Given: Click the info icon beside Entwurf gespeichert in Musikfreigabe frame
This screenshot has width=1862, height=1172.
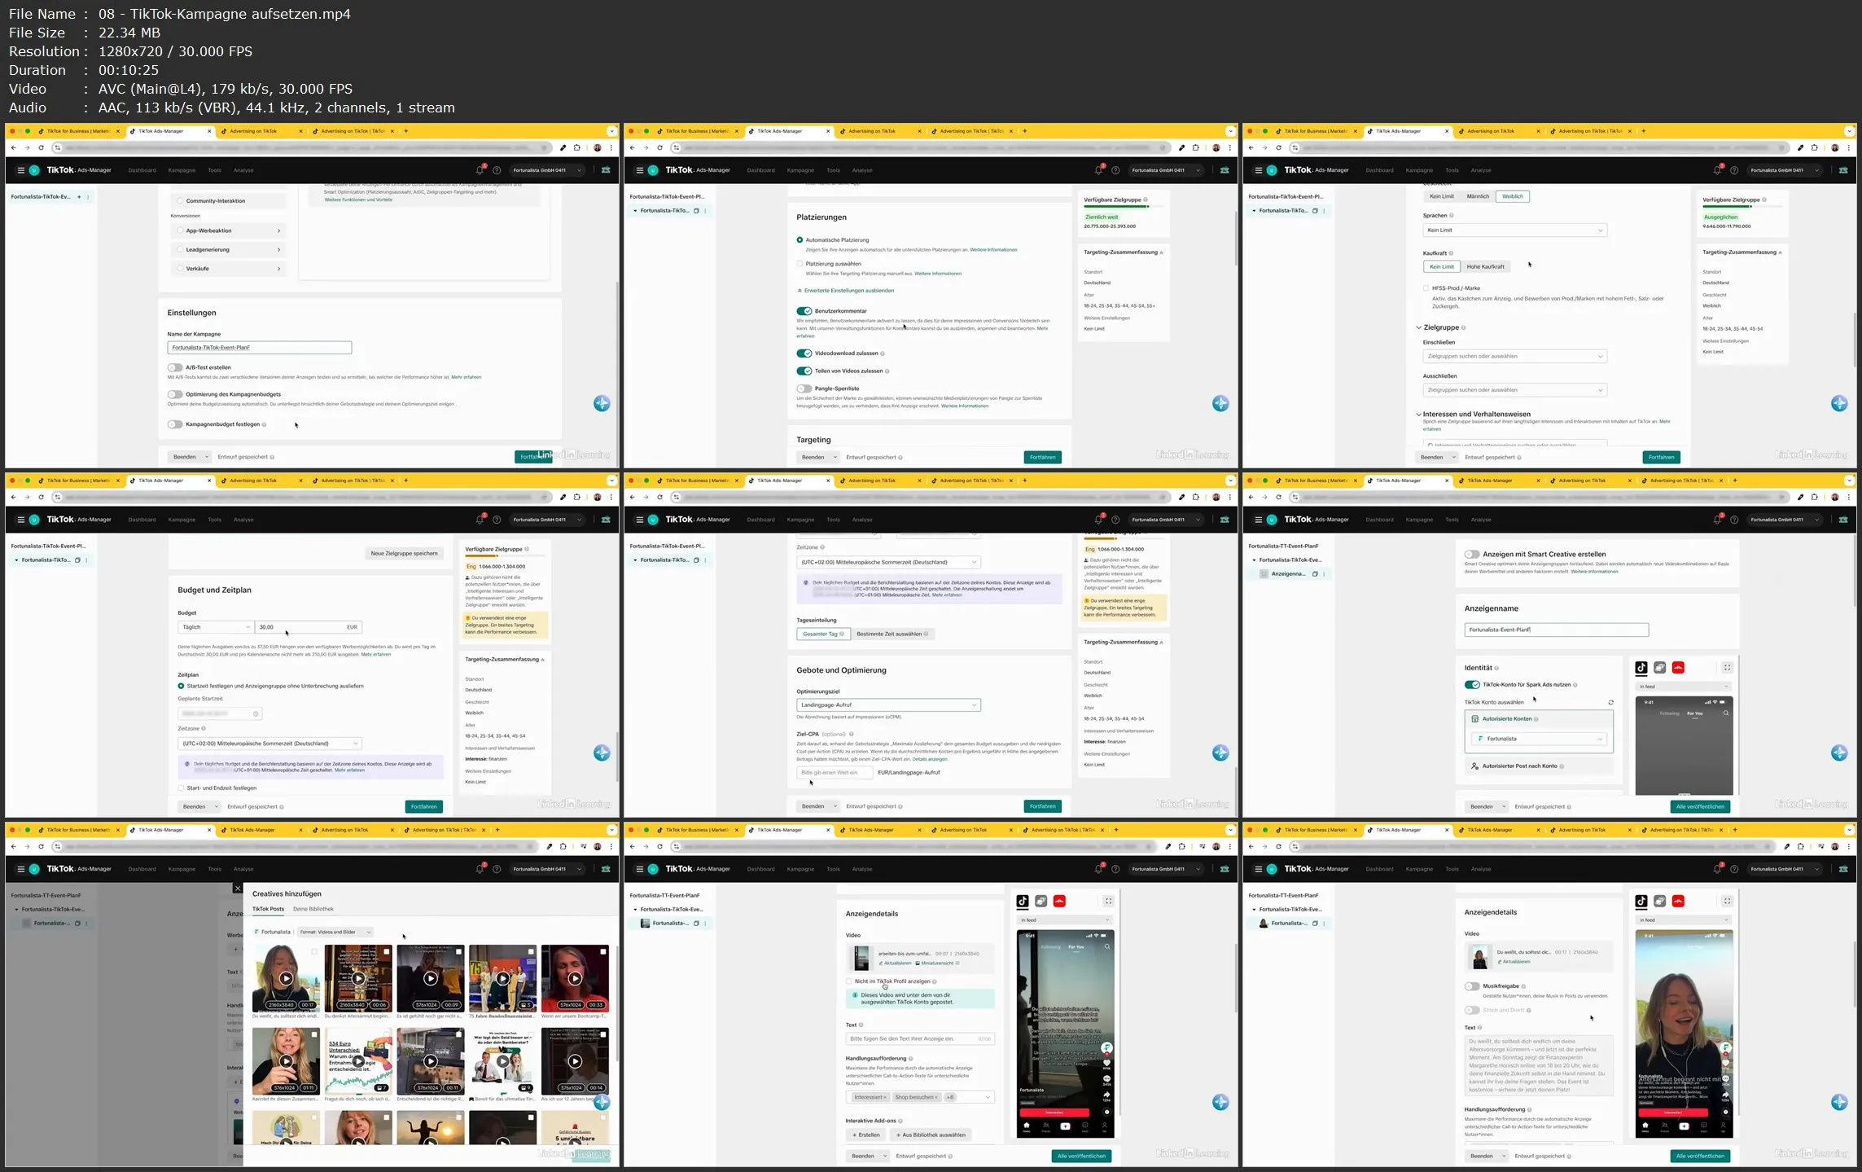Looking at the screenshot, I should (1568, 1157).
